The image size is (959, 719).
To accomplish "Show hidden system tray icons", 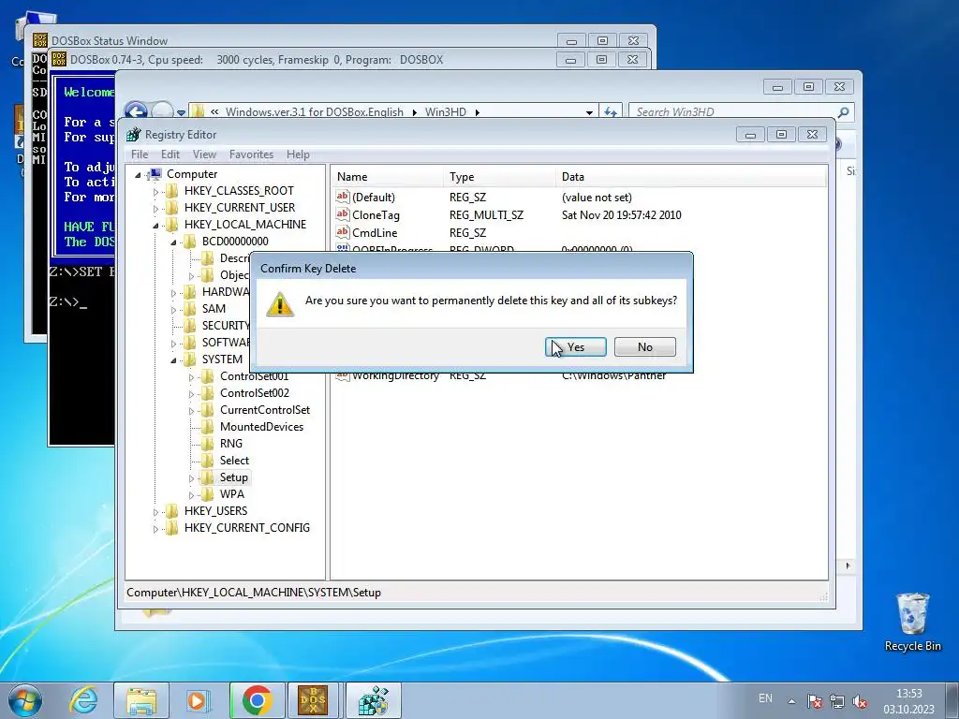I will [791, 701].
